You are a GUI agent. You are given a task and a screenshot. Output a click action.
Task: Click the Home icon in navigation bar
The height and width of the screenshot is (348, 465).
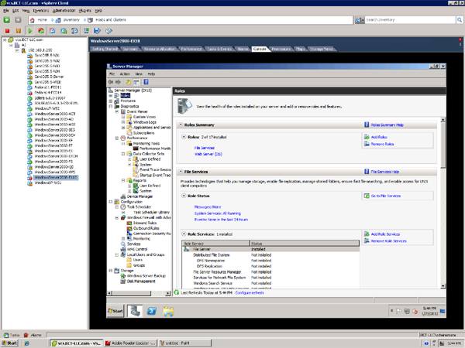tap(33, 20)
